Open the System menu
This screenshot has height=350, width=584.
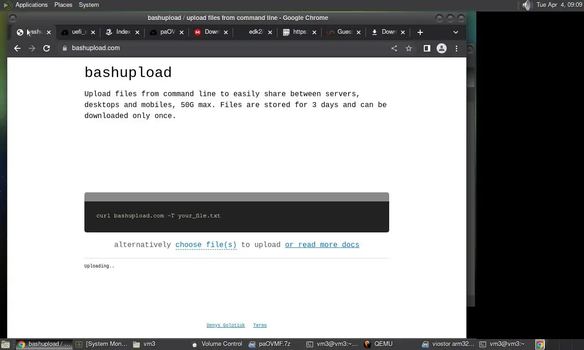[x=89, y=5]
